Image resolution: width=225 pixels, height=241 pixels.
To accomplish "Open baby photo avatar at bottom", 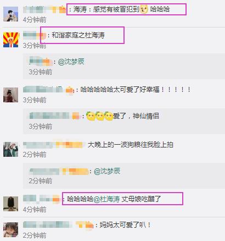I will (10, 229).
